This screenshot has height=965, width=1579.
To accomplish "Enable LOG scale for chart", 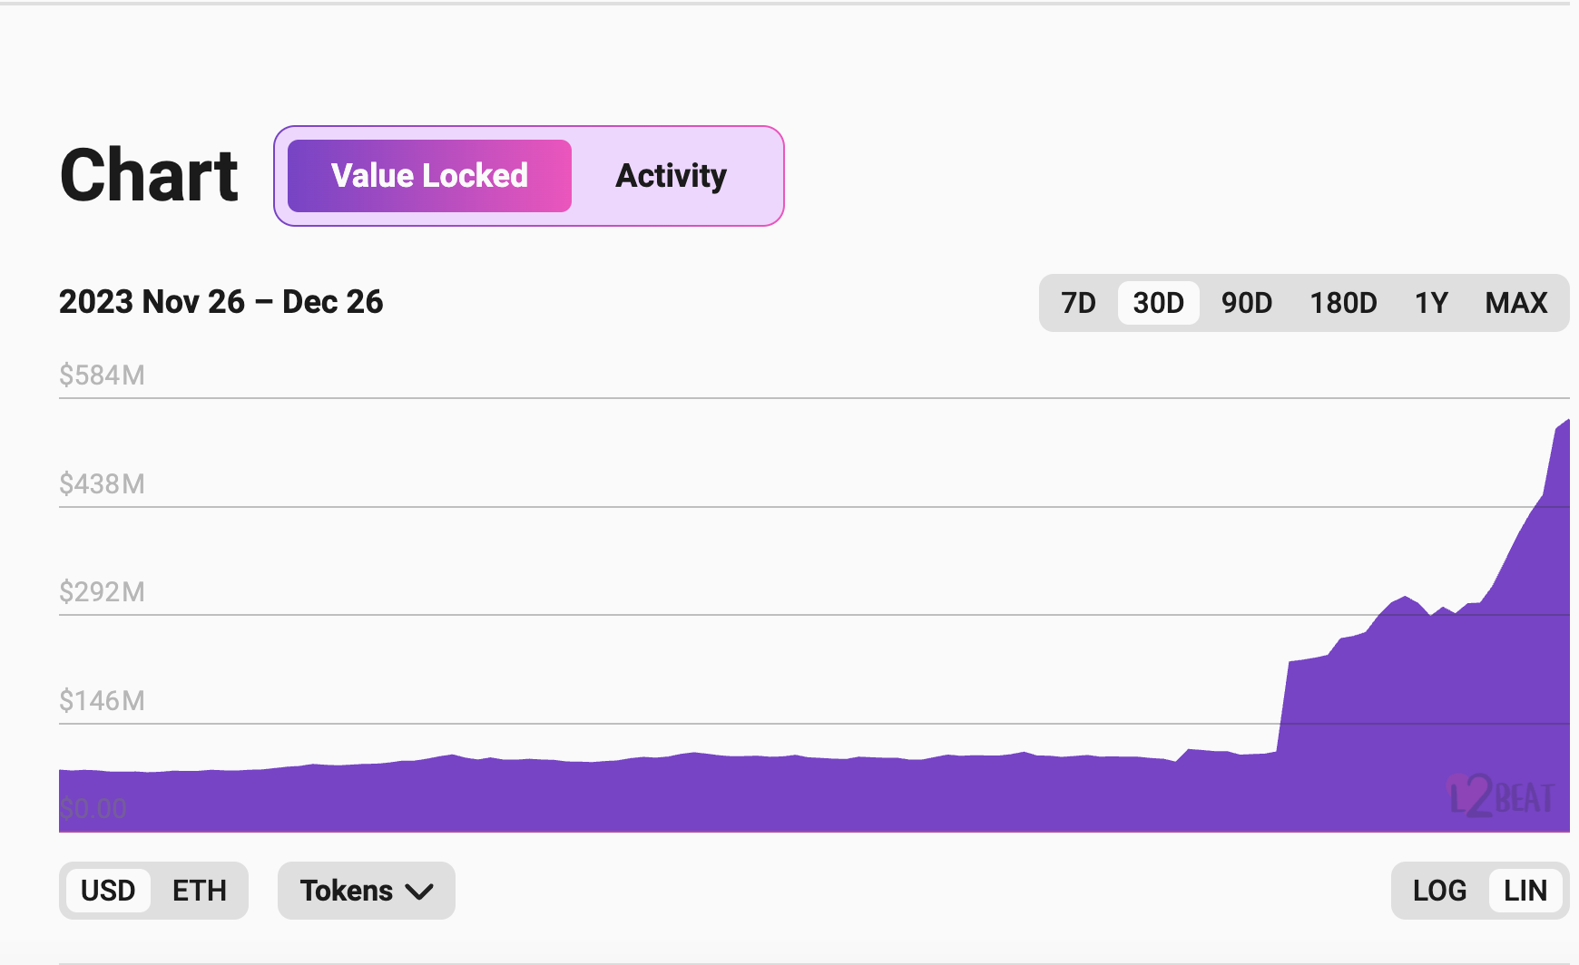I will click(1439, 891).
